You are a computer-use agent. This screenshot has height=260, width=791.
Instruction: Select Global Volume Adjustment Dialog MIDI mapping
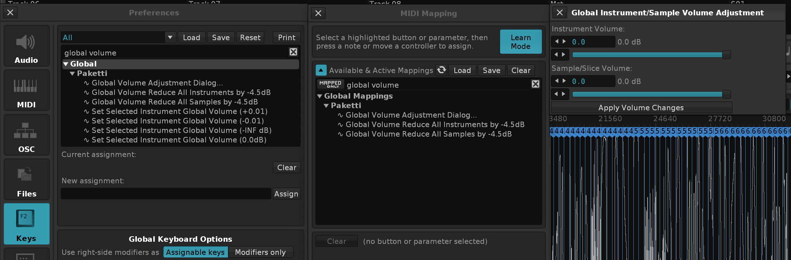coord(411,115)
